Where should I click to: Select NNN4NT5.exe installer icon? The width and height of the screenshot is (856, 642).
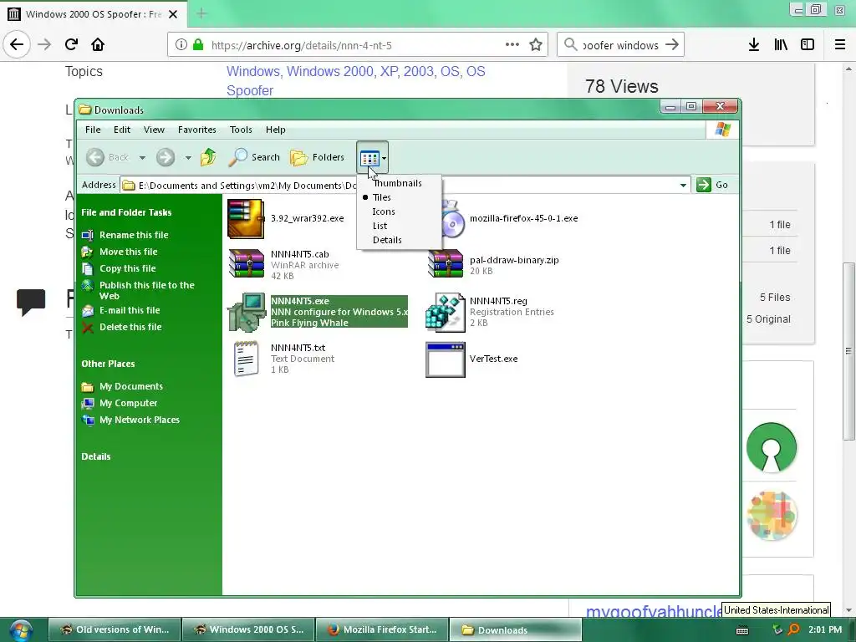coord(247,313)
